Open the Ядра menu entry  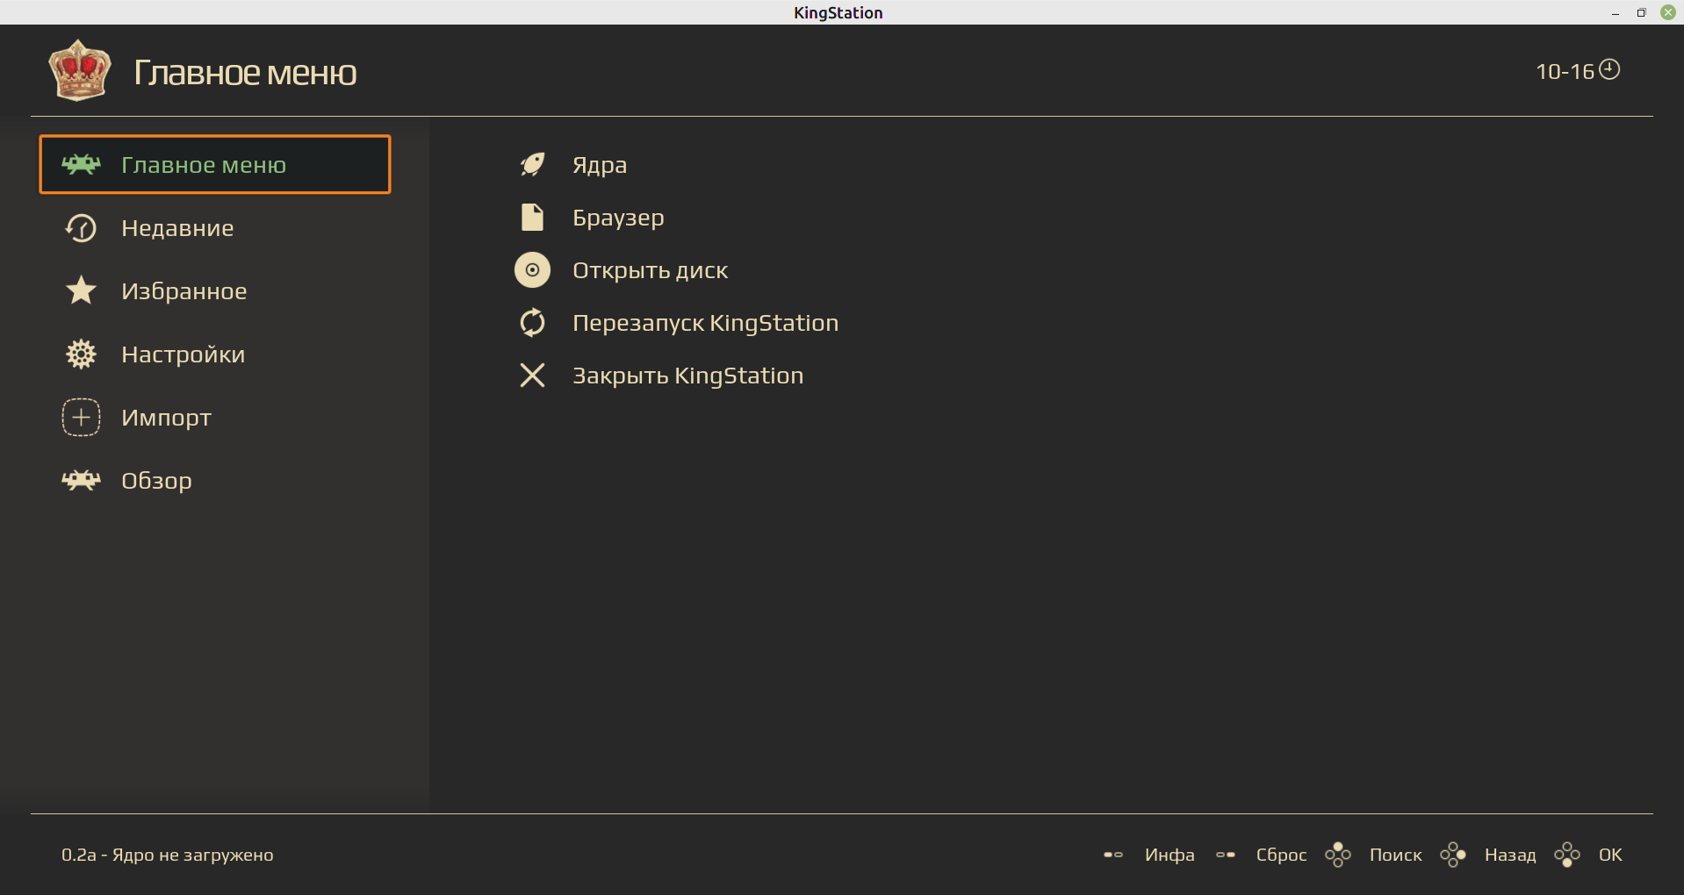(x=600, y=165)
